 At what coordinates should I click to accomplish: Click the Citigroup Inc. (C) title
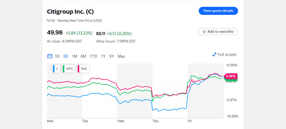coord(70,12)
